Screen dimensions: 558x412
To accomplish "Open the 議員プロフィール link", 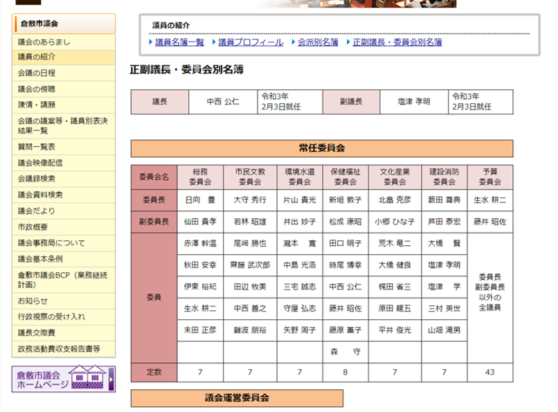I will click(251, 42).
